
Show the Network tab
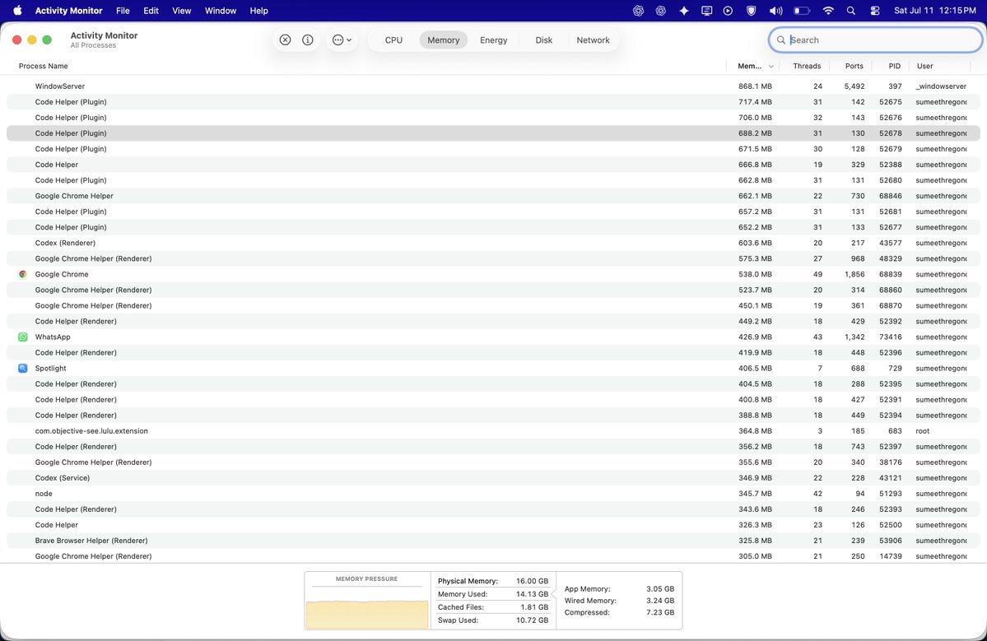pos(593,39)
